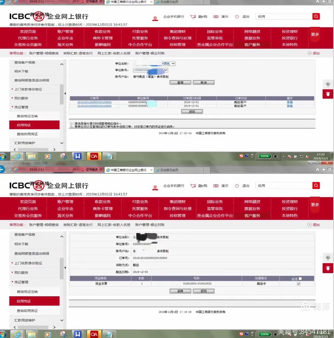Screen dimensions: 334x338
Task: Click the lightbulb tips icon in the lower window
Action: tap(328, 258)
